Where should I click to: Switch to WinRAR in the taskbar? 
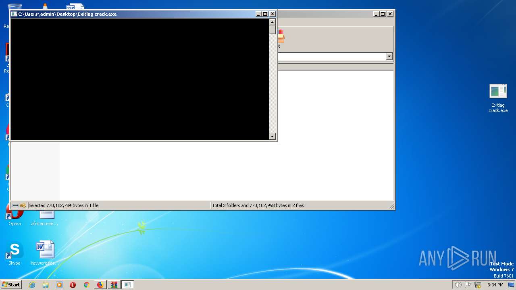114,285
